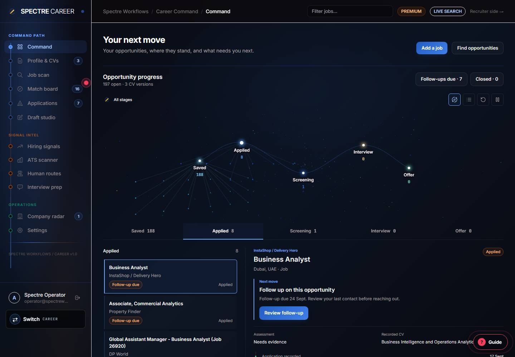Open Profile & CVs document icon
The width and height of the screenshot is (515, 357).
pos(20,61)
